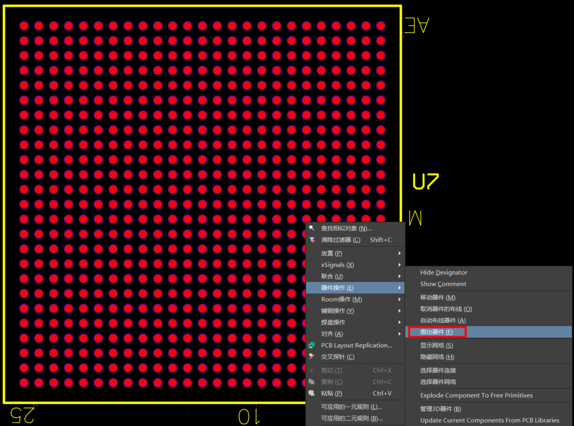This screenshot has height=426, width=574.
Task: Toggle Show Comment for the component
Action: pos(443,284)
